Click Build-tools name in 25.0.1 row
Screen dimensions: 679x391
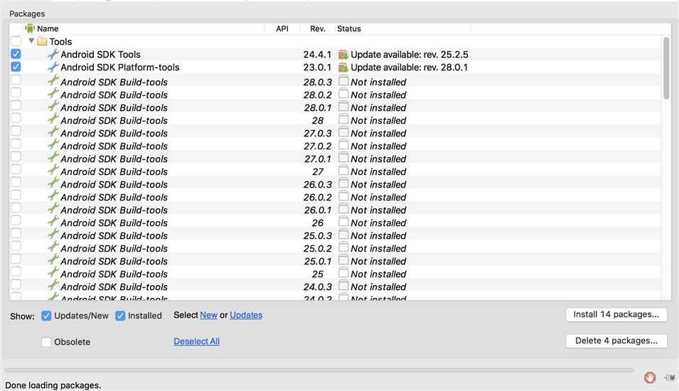click(114, 262)
